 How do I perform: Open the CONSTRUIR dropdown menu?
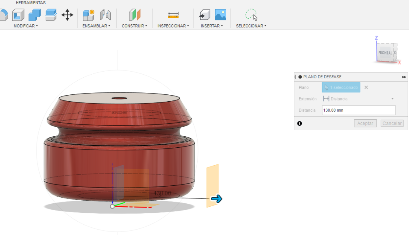[135, 26]
